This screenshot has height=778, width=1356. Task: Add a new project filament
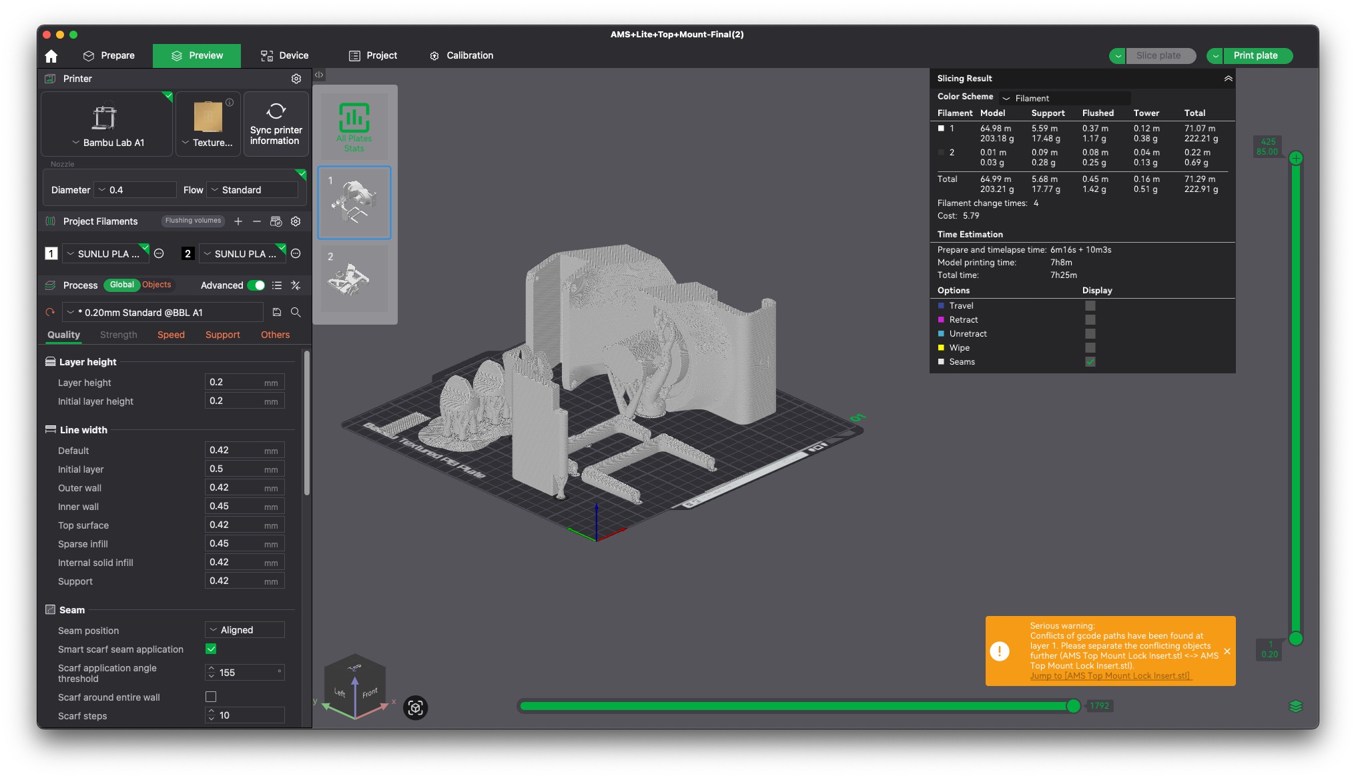[x=238, y=221]
